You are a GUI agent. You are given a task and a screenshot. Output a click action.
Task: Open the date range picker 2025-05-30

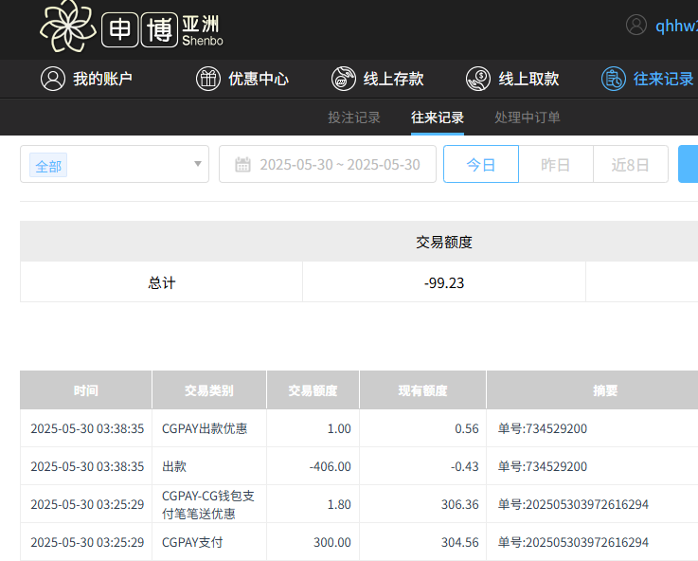[x=339, y=164]
